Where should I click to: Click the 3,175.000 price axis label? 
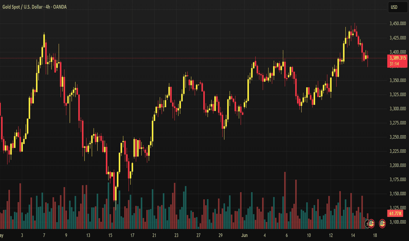(x=398, y=180)
